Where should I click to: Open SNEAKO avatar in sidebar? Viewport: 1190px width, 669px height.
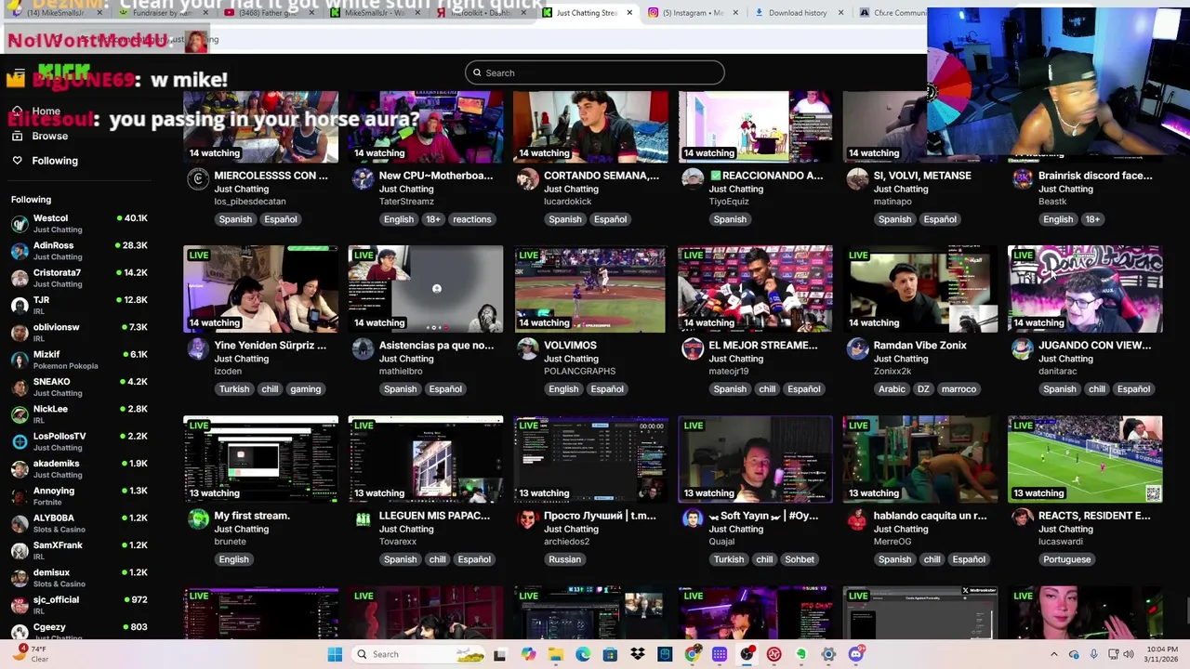click(20, 387)
